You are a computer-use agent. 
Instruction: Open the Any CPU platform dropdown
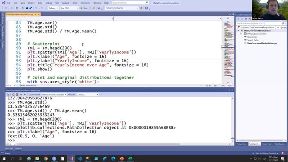(69, 8)
